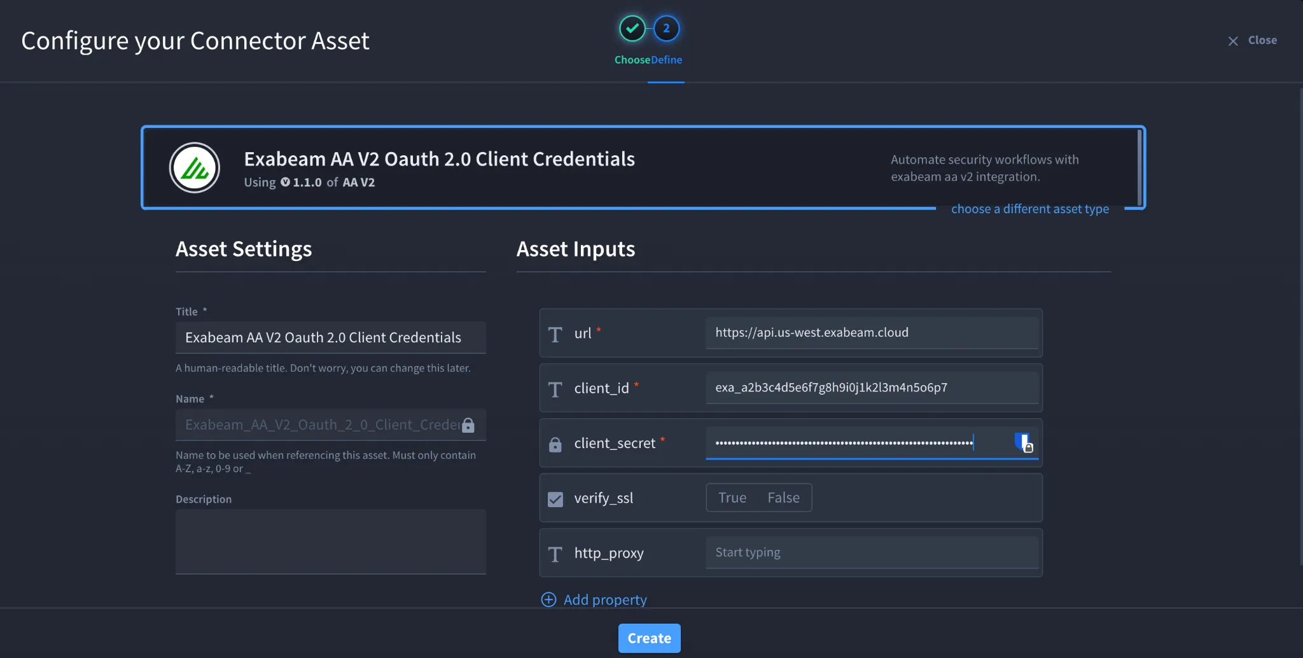Click the text type icon beside http_proxy
The image size is (1303, 658).
pos(555,554)
